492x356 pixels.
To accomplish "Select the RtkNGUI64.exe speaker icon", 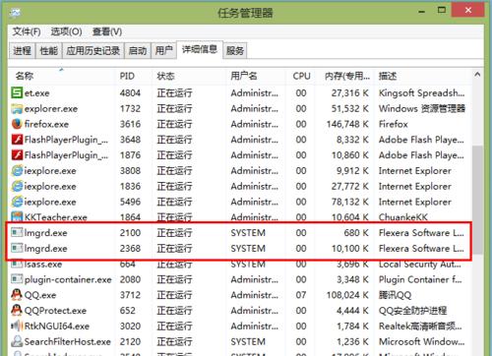I will tap(17, 326).
